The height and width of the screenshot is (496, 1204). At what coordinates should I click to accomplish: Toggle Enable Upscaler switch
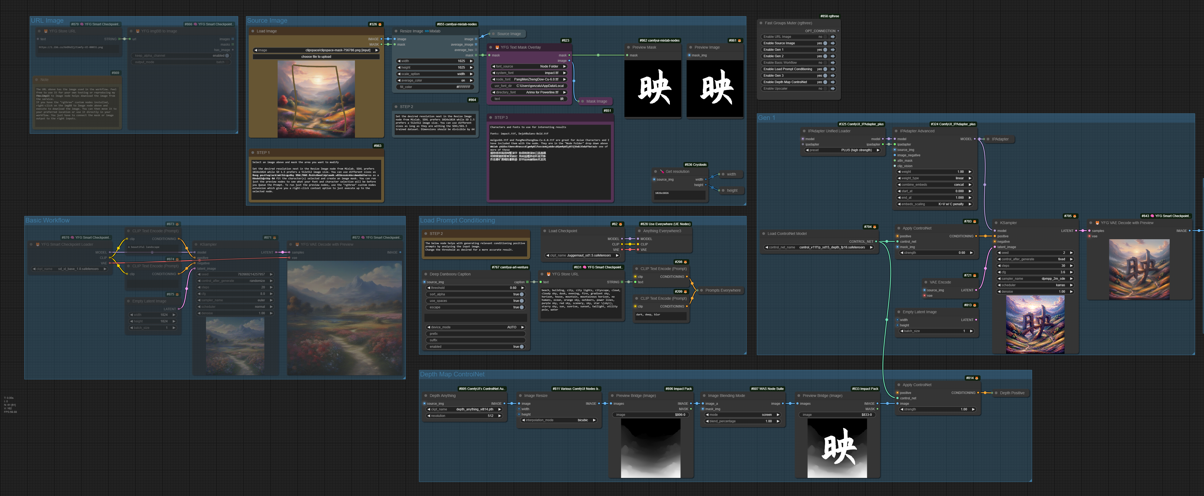click(x=825, y=88)
